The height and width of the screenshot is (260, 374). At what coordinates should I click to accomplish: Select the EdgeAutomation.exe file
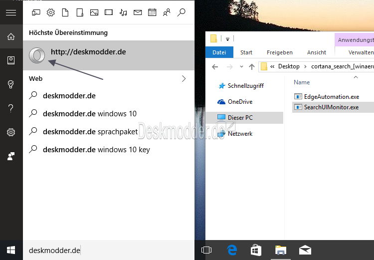click(x=332, y=97)
